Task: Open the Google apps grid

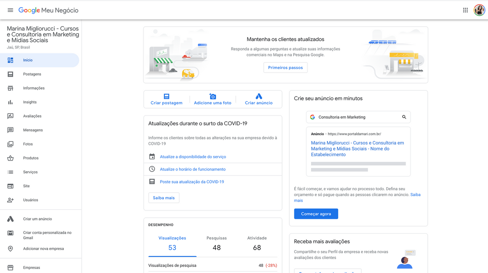Action: (466, 10)
